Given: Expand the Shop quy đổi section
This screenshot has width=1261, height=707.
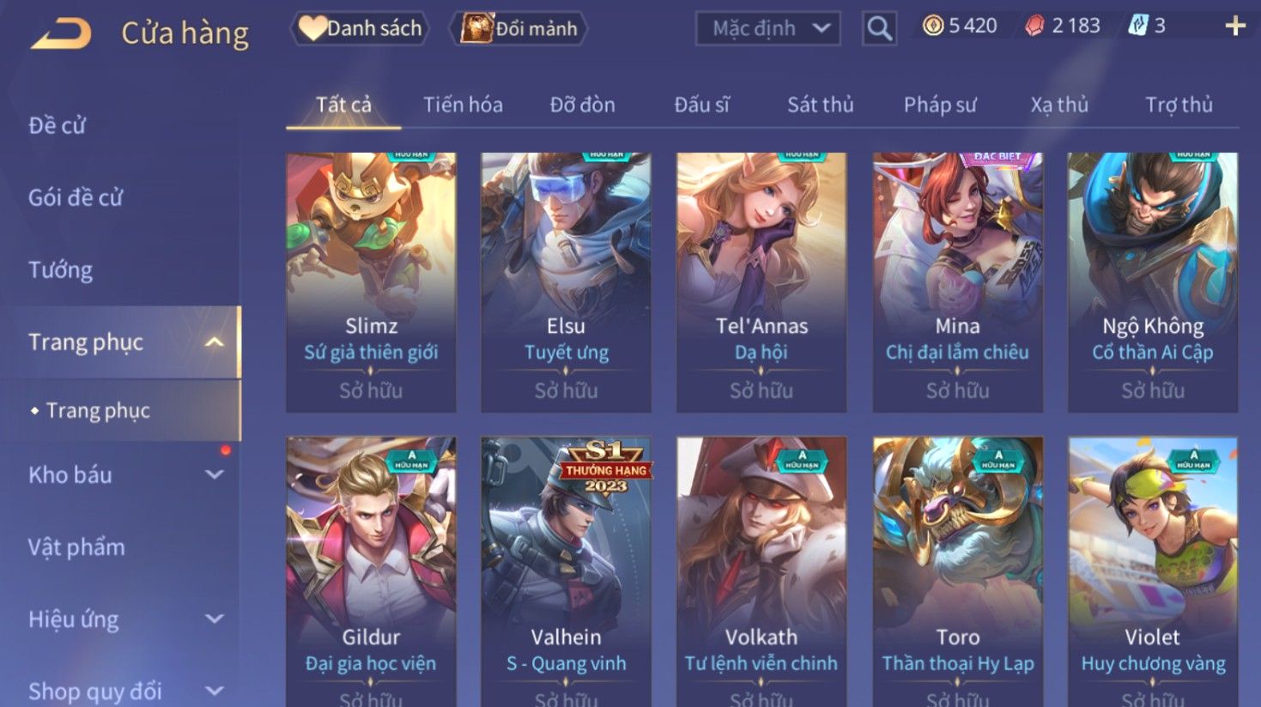Looking at the screenshot, I should [x=215, y=690].
